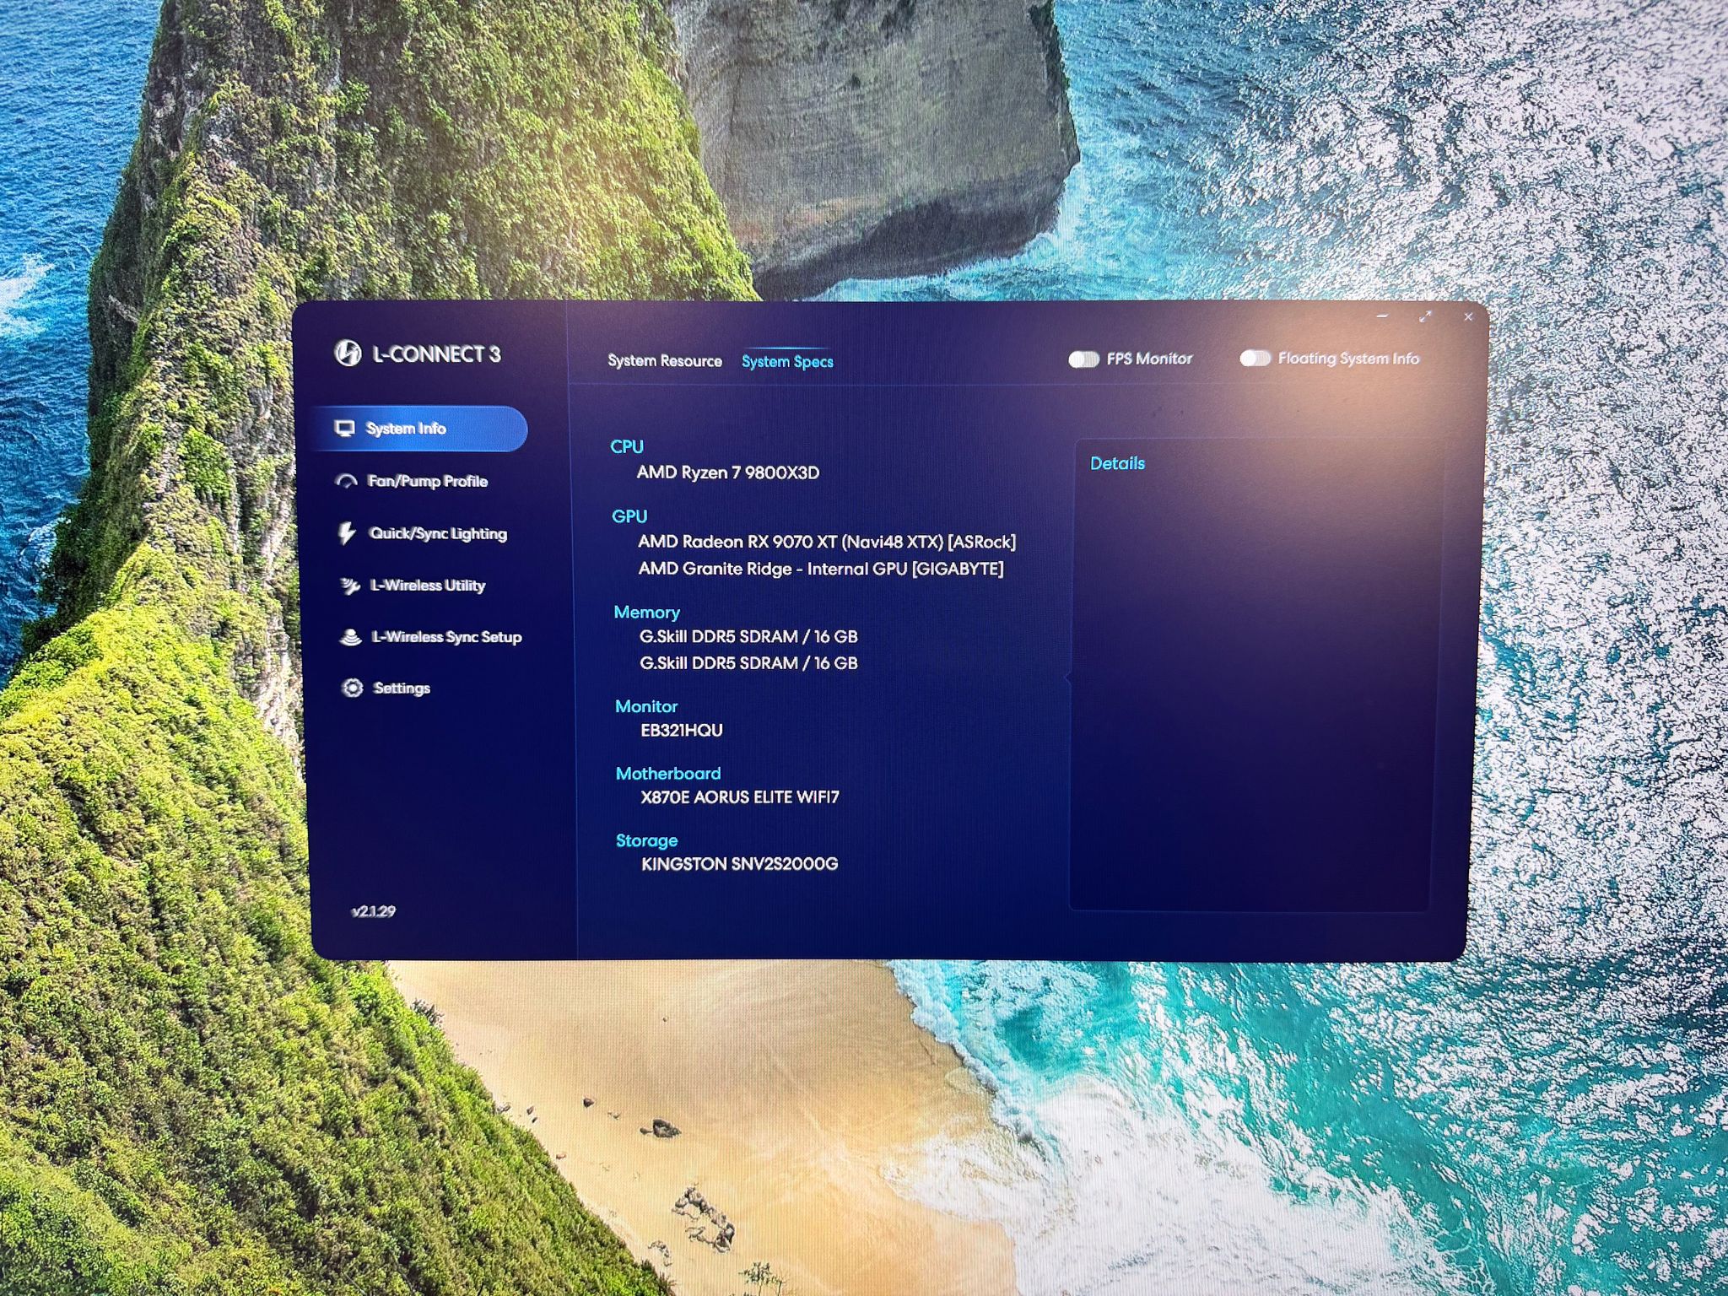
Task: Switch to the System Resource tab
Action: point(665,361)
